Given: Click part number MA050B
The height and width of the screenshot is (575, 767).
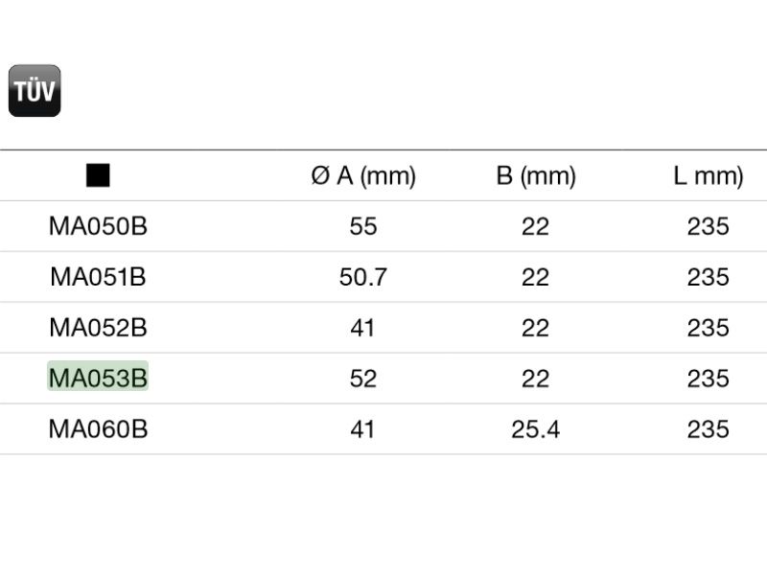Looking at the screenshot, I should point(98,226).
